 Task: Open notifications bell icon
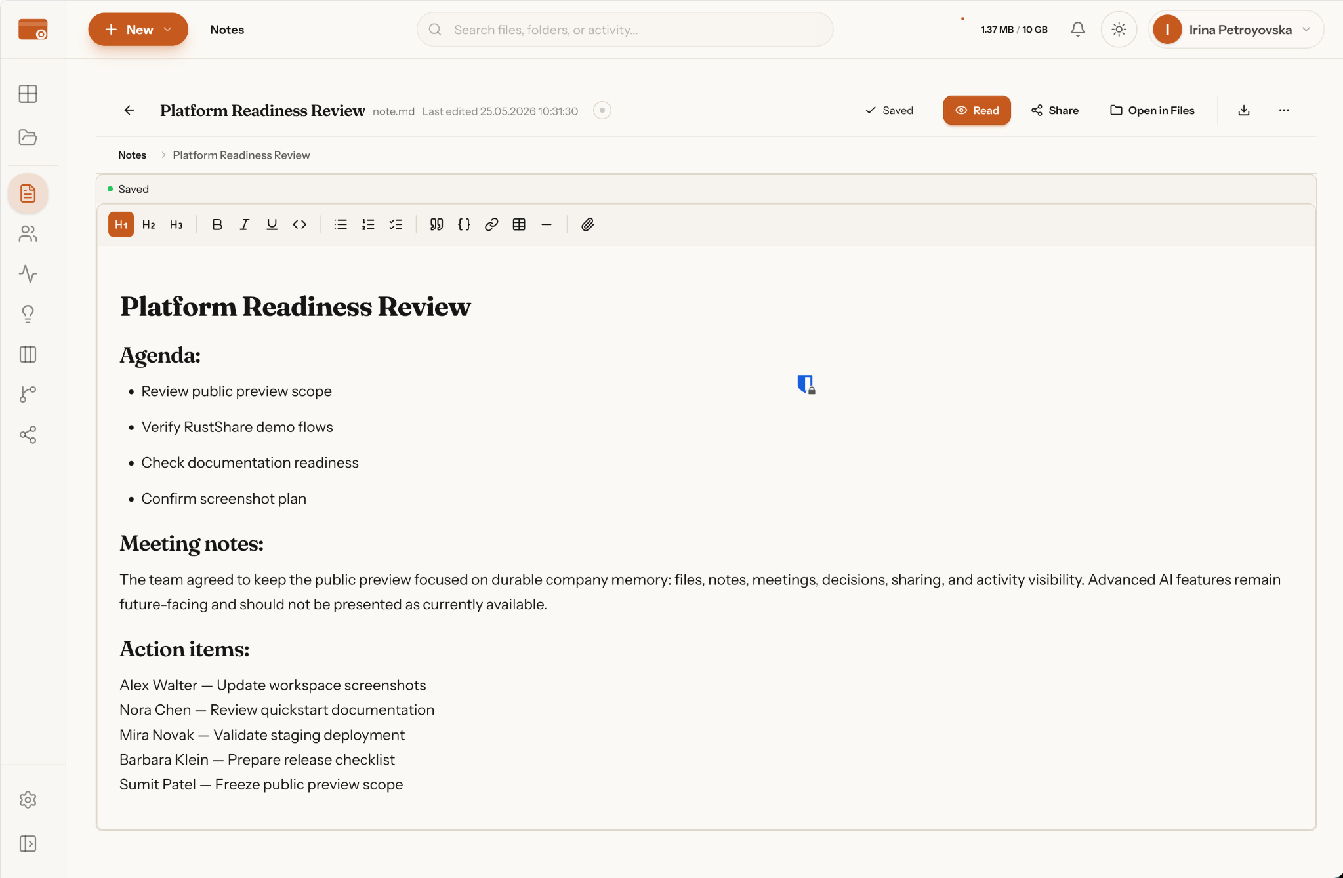click(x=1077, y=30)
